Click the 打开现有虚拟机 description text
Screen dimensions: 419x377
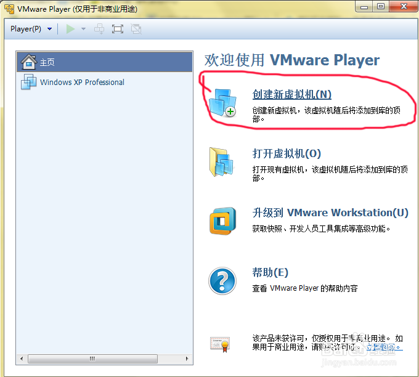tap(330, 173)
